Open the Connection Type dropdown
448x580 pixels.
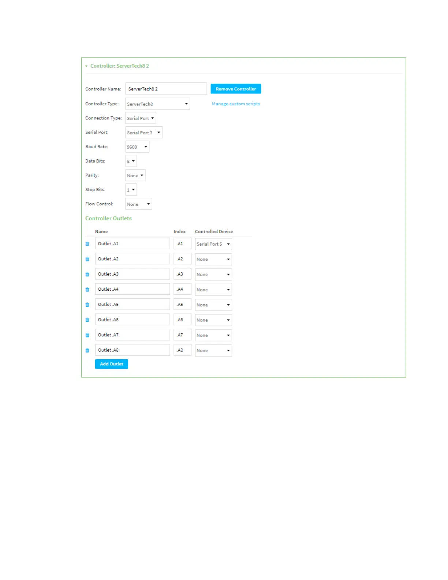[x=141, y=118]
